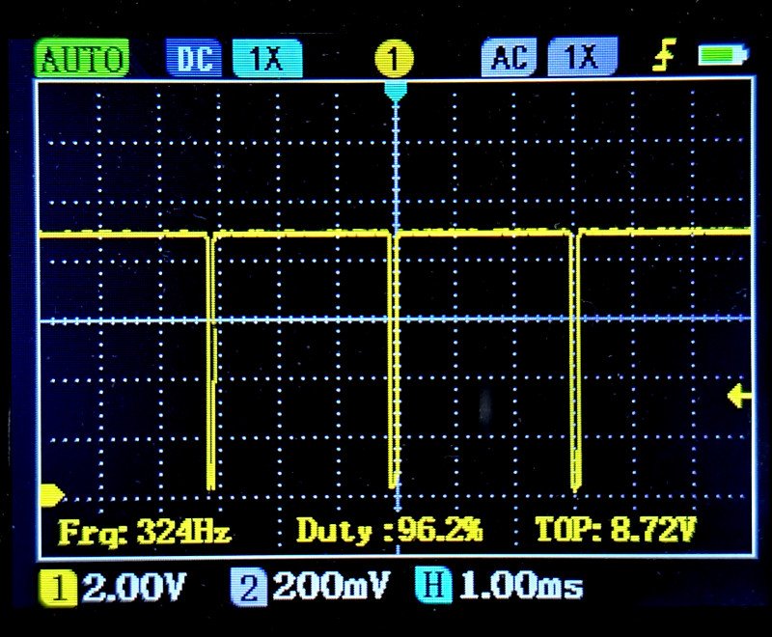This screenshot has height=637, width=772.
Task: Select the cyan horizontal trigger position marker
Action: (x=396, y=90)
